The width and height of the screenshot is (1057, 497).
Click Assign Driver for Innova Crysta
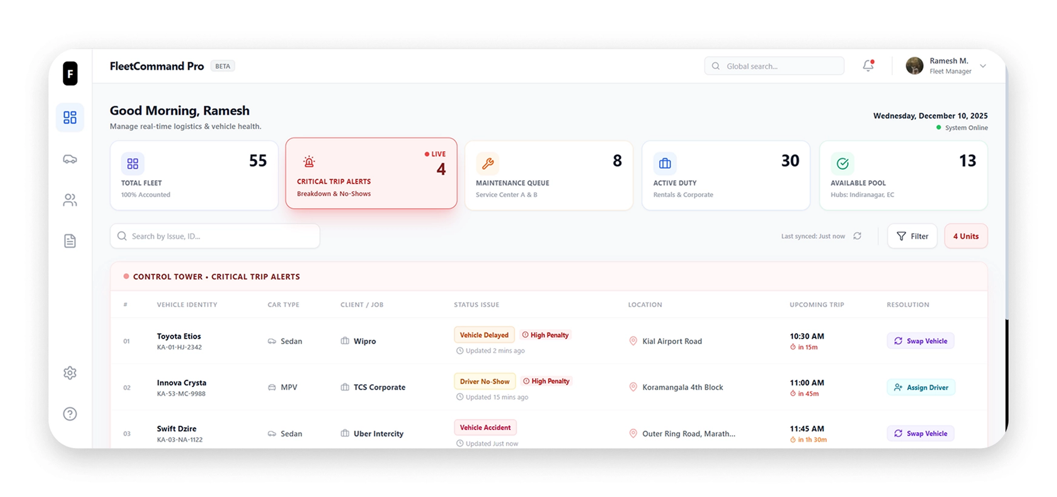[921, 387]
